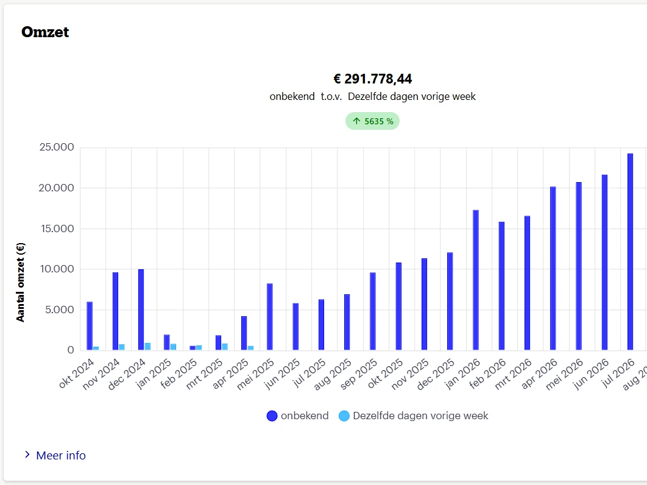
Task: Click the 10.000 y-axis label
Action: tap(57, 269)
